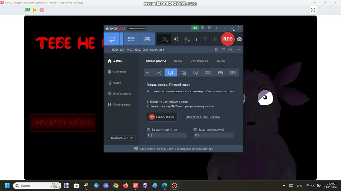
Task: Select Bandicam screen recording mode
Action: [111, 39]
